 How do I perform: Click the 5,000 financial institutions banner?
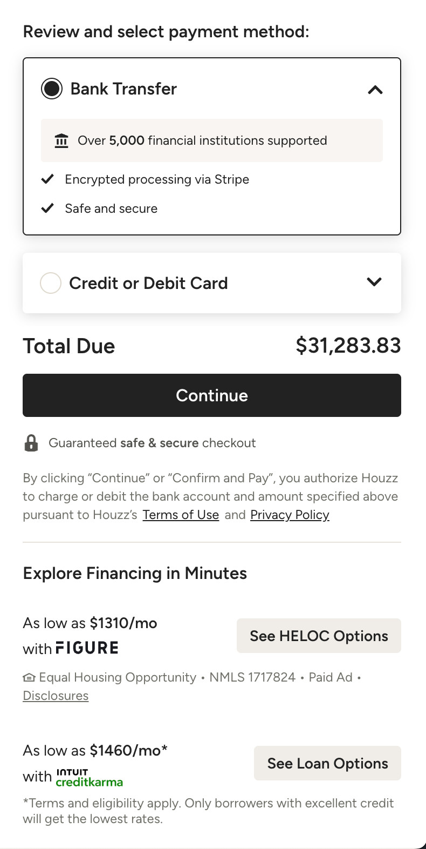(x=212, y=140)
